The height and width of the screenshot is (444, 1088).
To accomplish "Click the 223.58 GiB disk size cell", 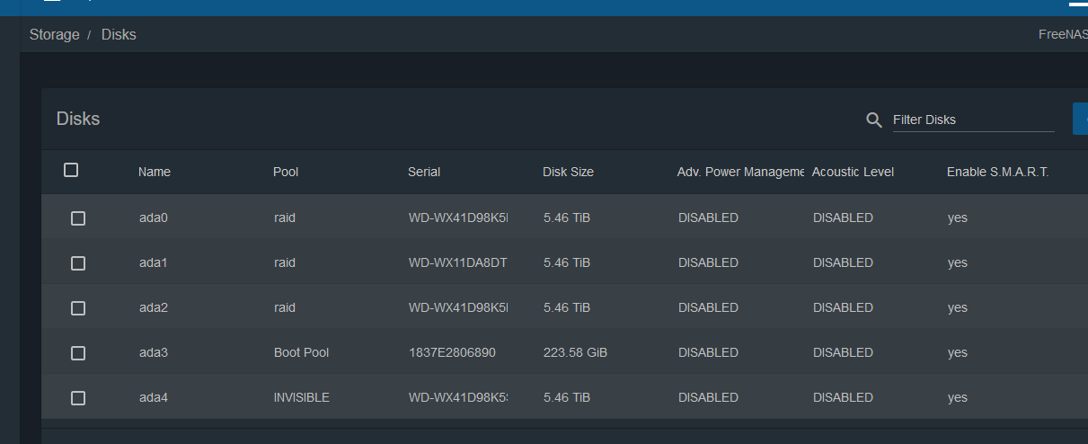I will (575, 352).
